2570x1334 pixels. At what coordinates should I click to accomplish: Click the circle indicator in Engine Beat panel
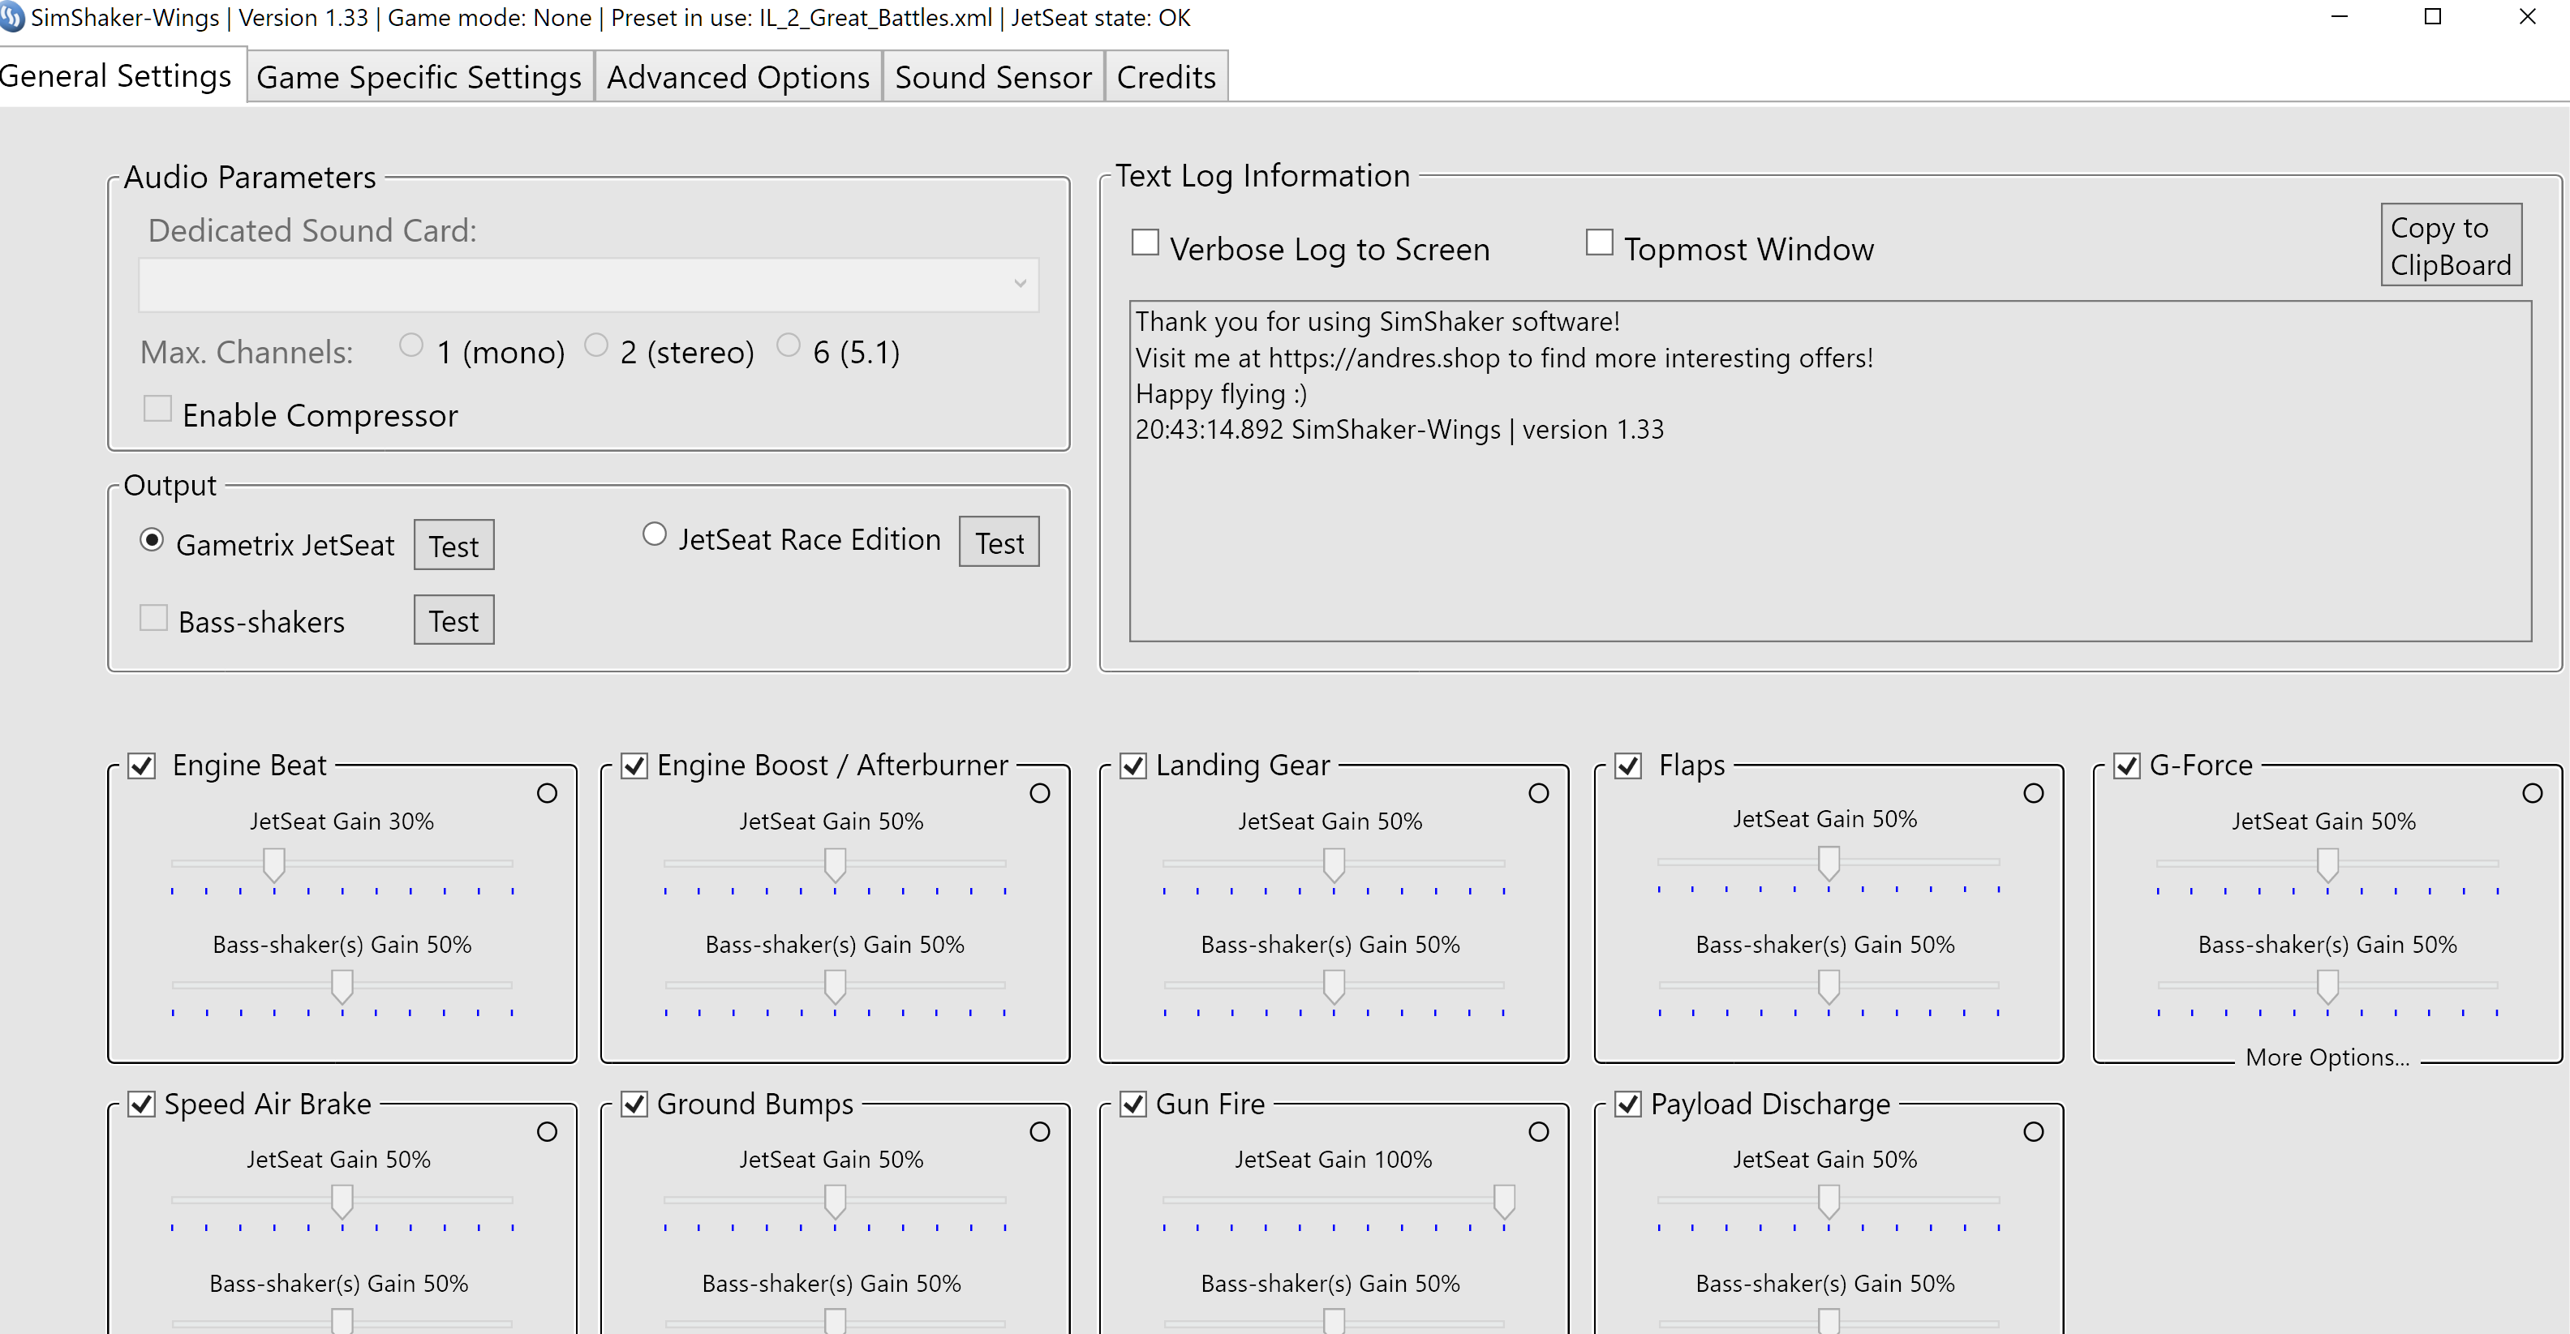point(547,794)
